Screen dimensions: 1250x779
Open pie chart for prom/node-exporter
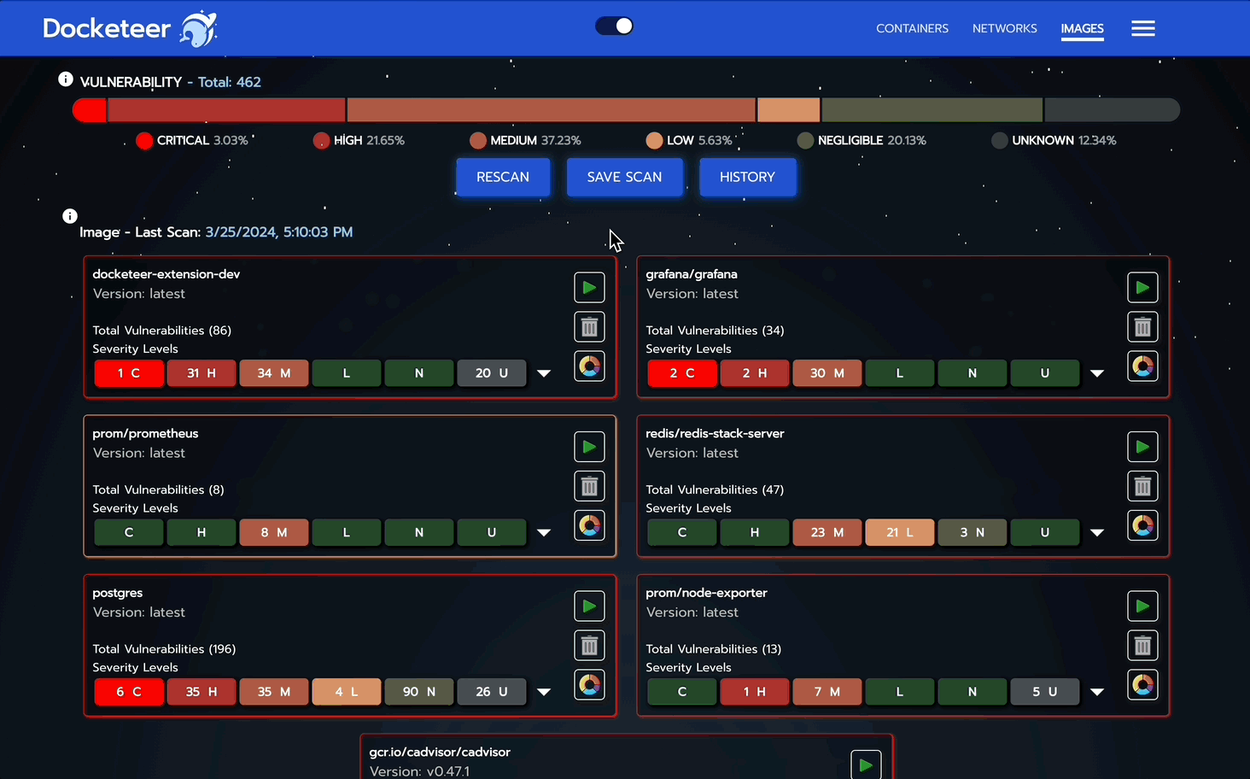pyautogui.click(x=1142, y=685)
